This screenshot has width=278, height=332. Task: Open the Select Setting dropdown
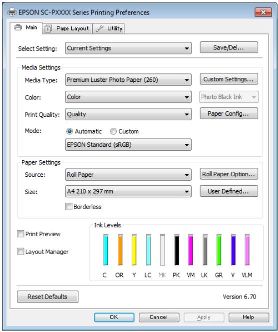tap(128, 48)
